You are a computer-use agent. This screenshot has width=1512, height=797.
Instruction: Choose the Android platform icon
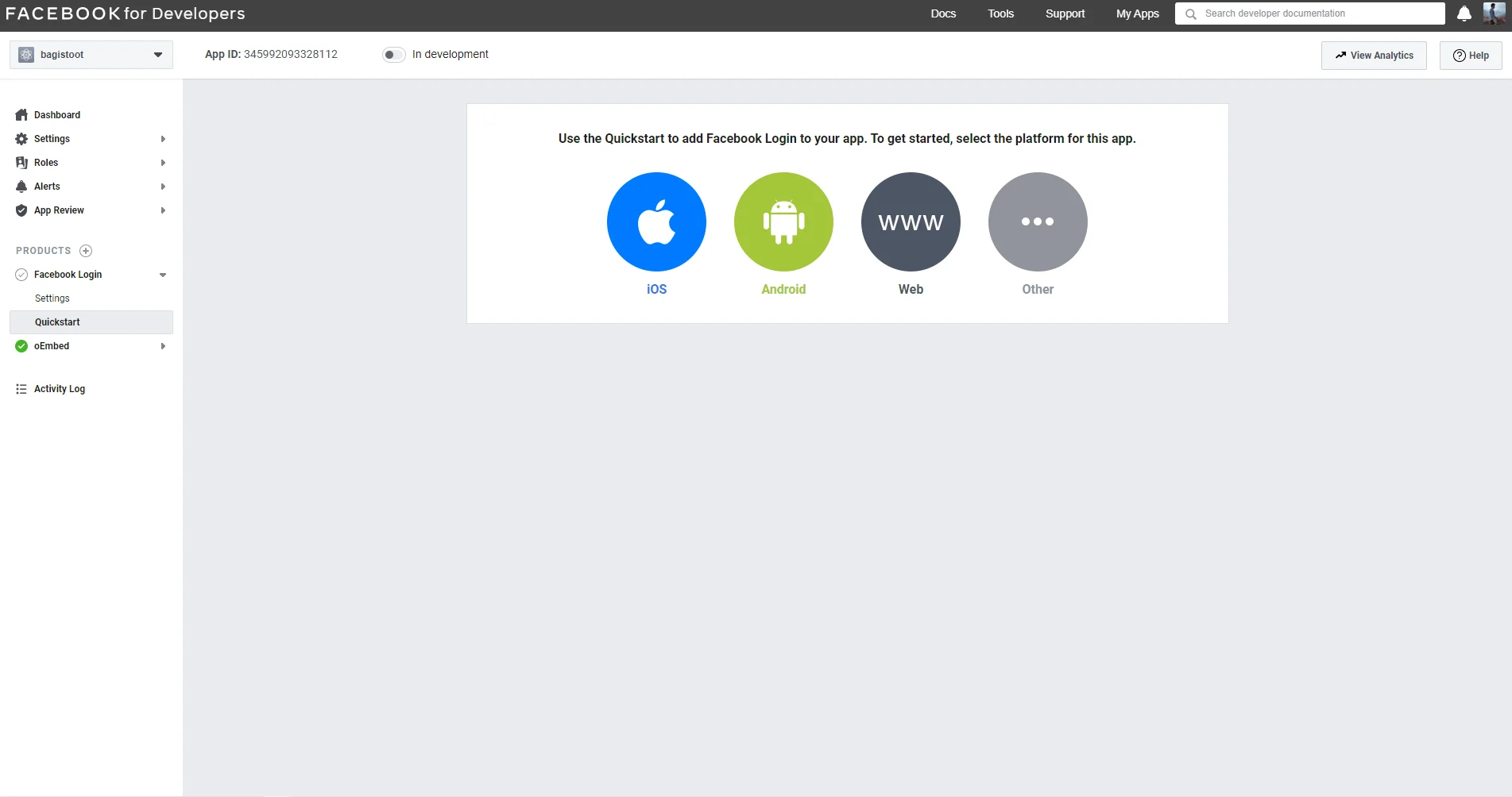click(783, 221)
